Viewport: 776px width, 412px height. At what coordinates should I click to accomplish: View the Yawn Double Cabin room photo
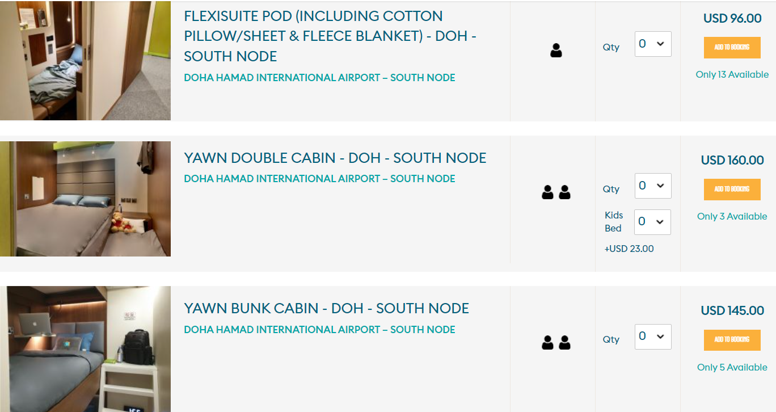click(x=85, y=199)
